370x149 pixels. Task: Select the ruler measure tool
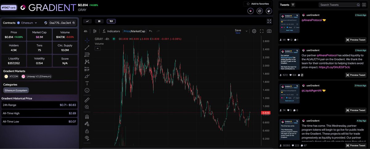click(87, 100)
